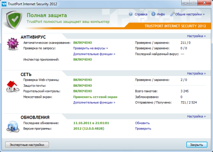Open Настройка for the АНТИВИРУС section

click(x=196, y=36)
